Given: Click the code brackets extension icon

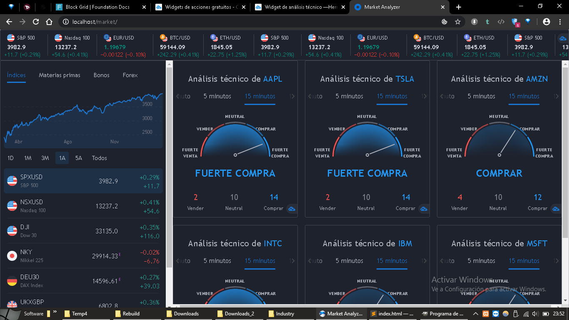Looking at the screenshot, I should pyautogui.click(x=501, y=22).
